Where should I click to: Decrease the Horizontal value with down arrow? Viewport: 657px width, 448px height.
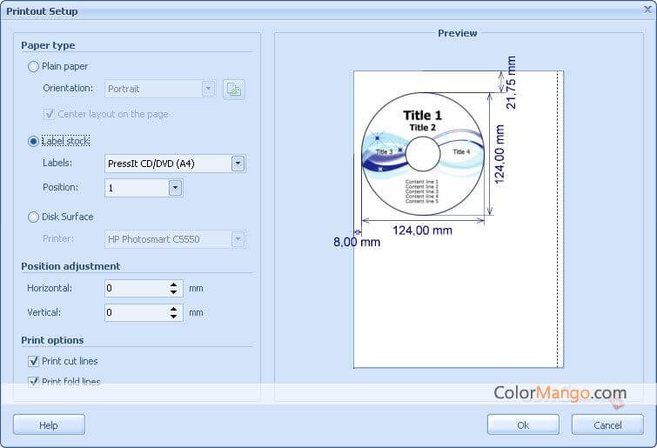point(174,292)
